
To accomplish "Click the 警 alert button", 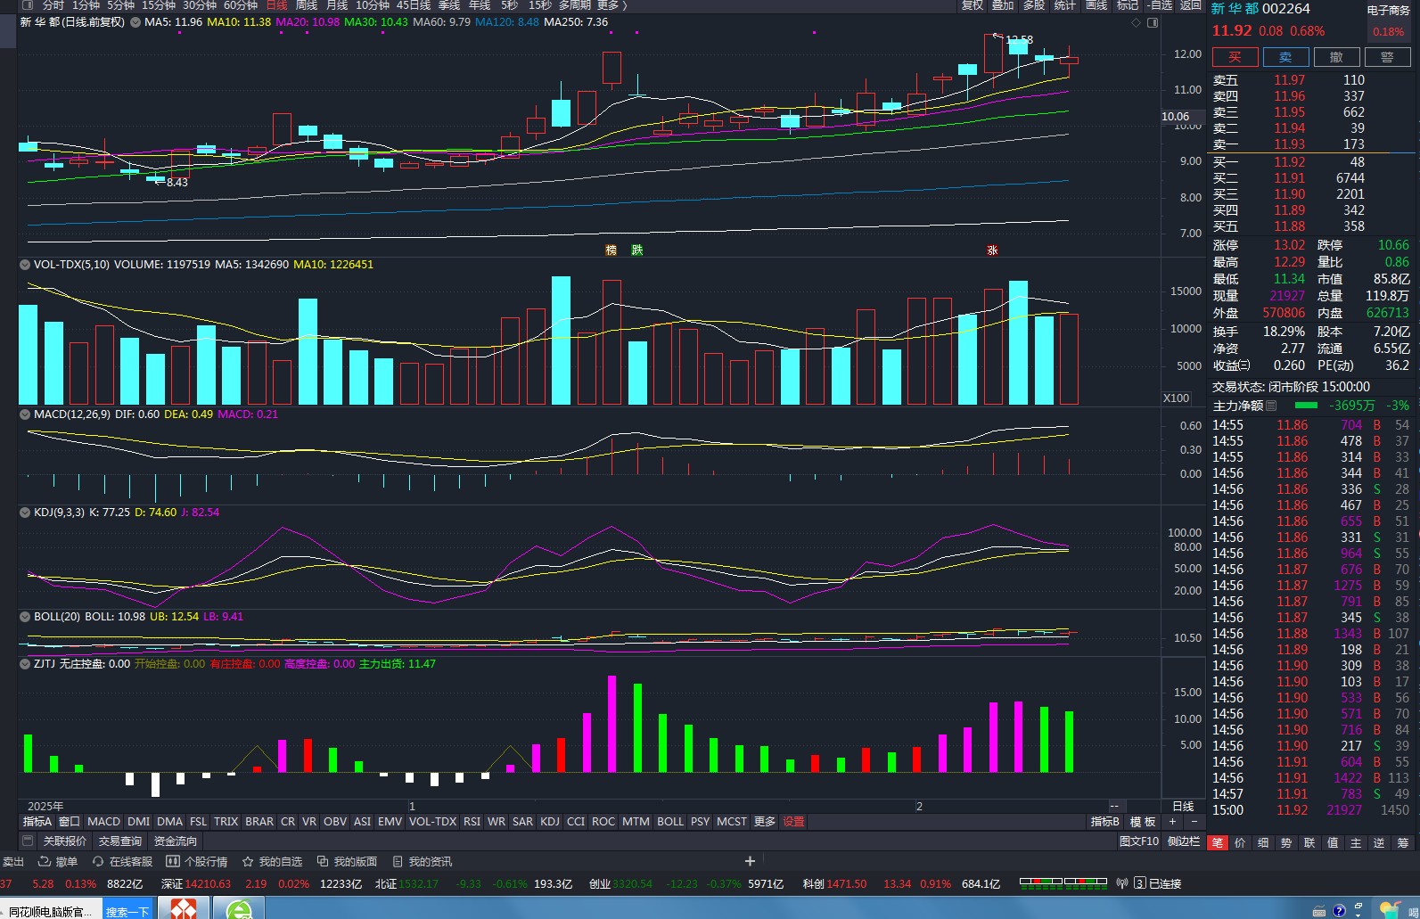I will tap(1387, 57).
